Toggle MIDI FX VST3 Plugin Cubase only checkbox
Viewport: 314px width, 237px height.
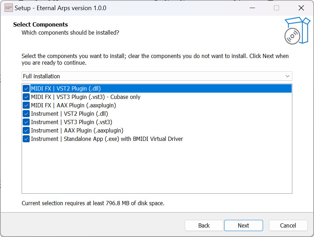click(26, 97)
